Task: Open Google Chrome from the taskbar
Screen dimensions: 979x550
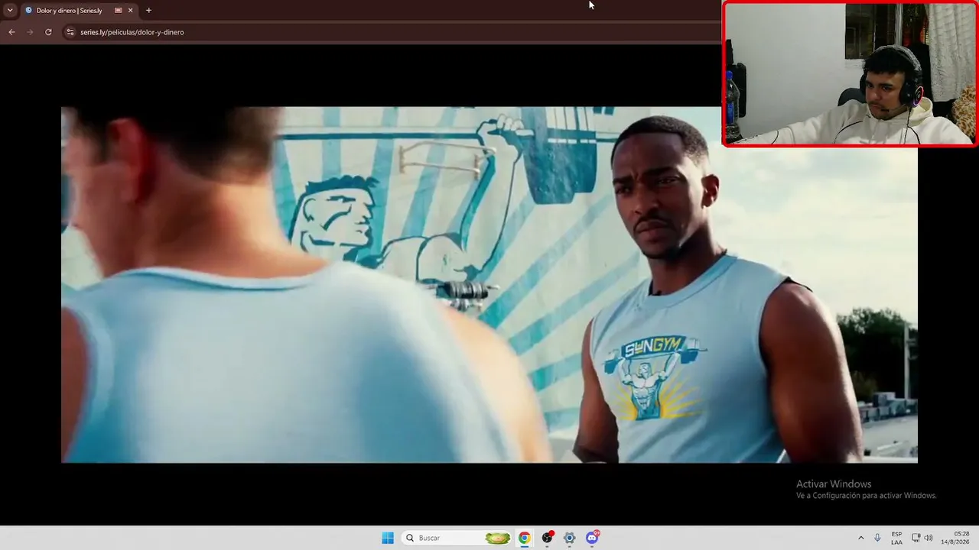Action: click(x=524, y=538)
